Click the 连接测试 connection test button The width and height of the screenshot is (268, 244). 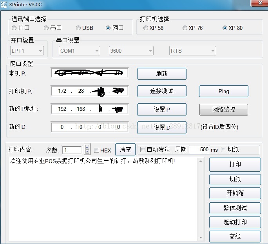point(162,91)
